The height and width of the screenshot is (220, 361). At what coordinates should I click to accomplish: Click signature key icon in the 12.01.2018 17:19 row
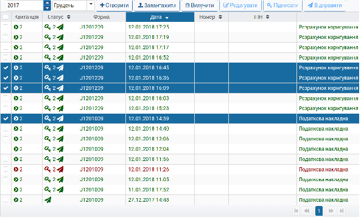coord(47,37)
